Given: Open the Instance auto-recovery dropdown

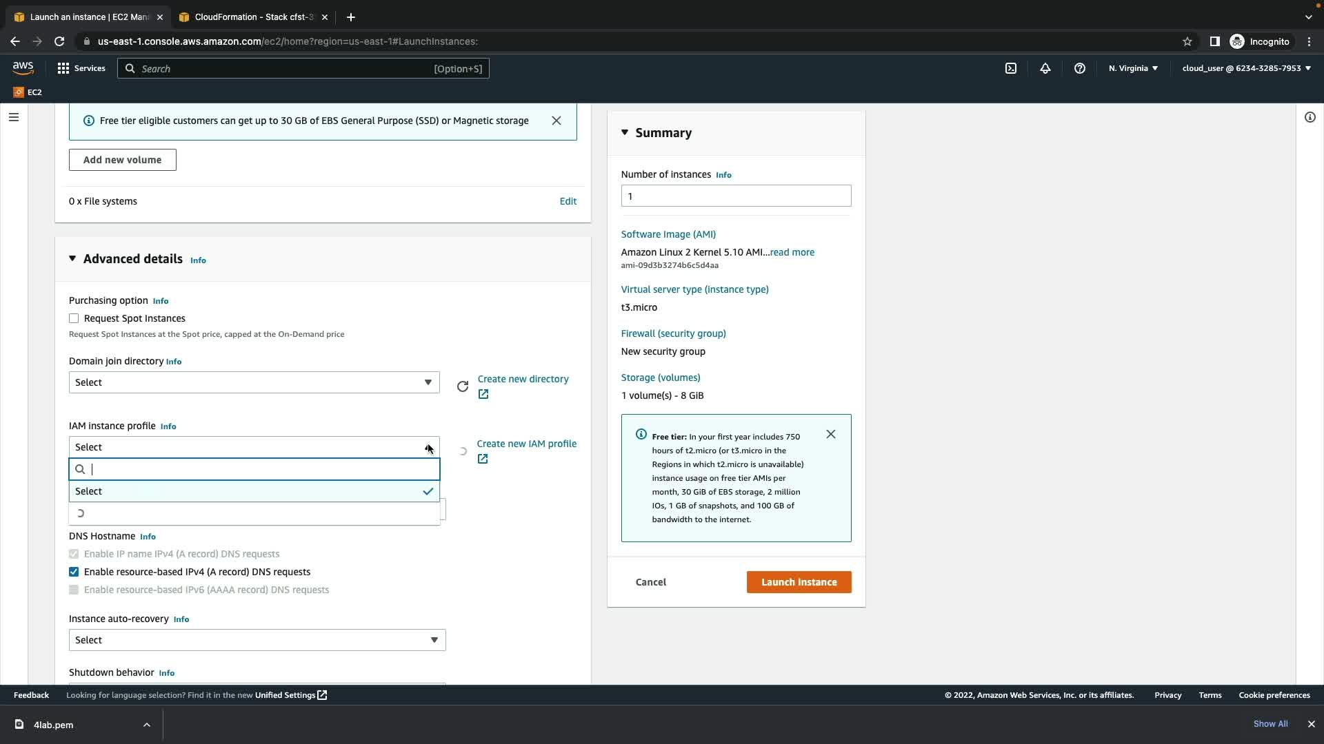Looking at the screenshot, I should [257, 640].
